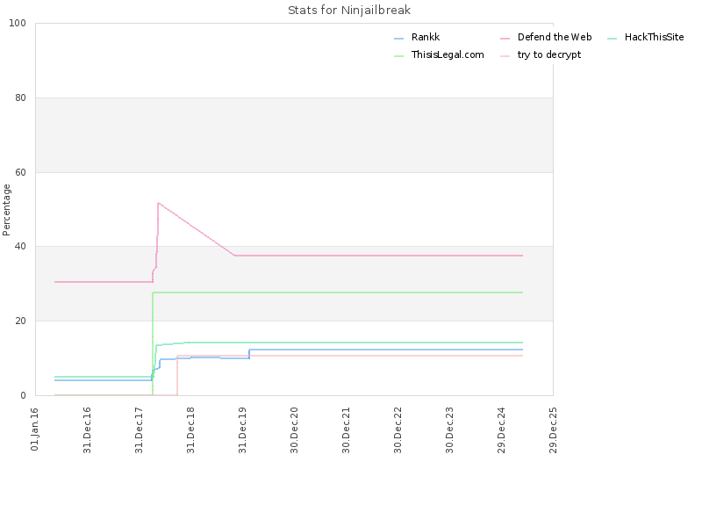The width and height of the screenshot is (702, 527).
Task: Click the 30.Dec.22 x-axis date label
Action: click(x=398, y=430)
